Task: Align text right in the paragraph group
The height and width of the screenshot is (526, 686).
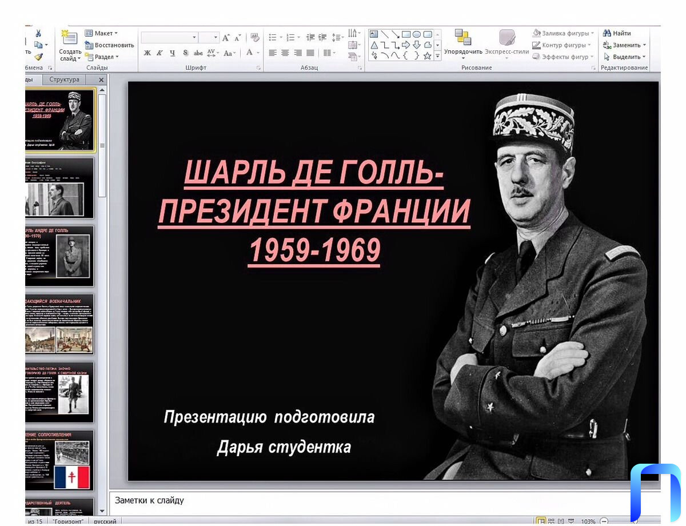Action: click(x=297, y=53)
